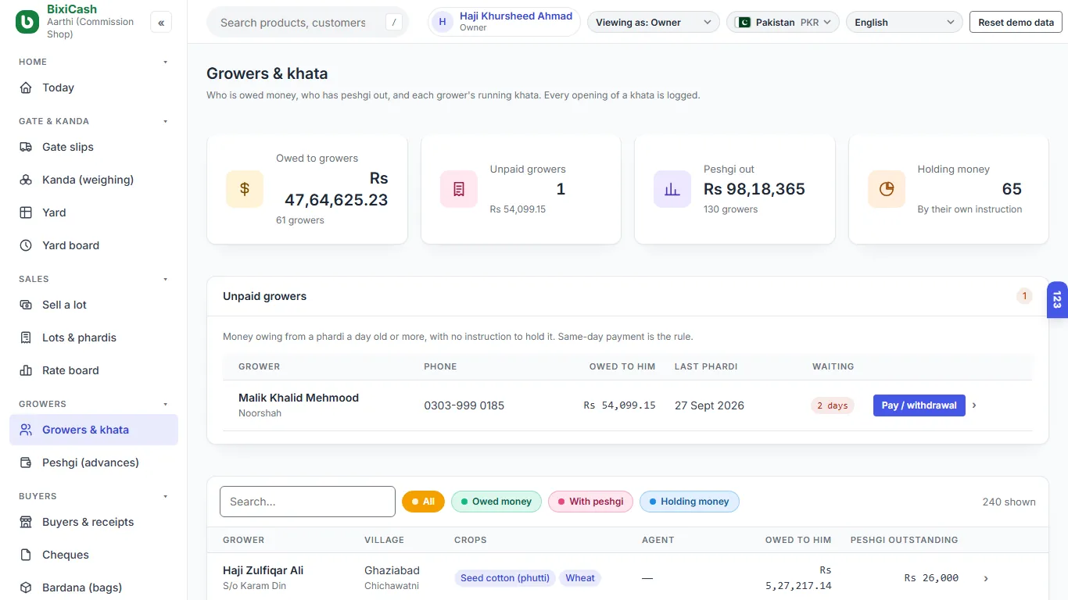Open the Rate board chart icon

pos(26,370)
